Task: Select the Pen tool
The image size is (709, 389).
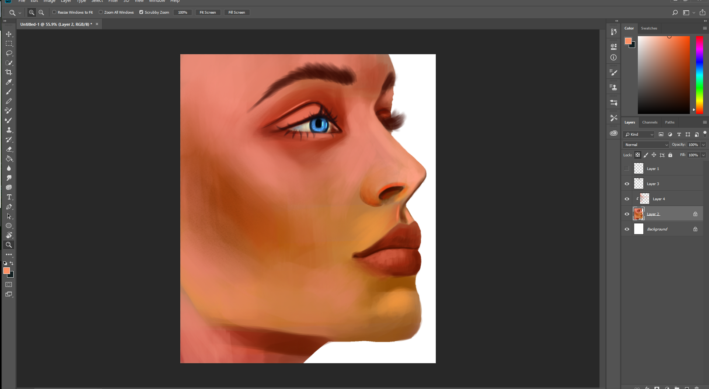Action: click(9, 207)
